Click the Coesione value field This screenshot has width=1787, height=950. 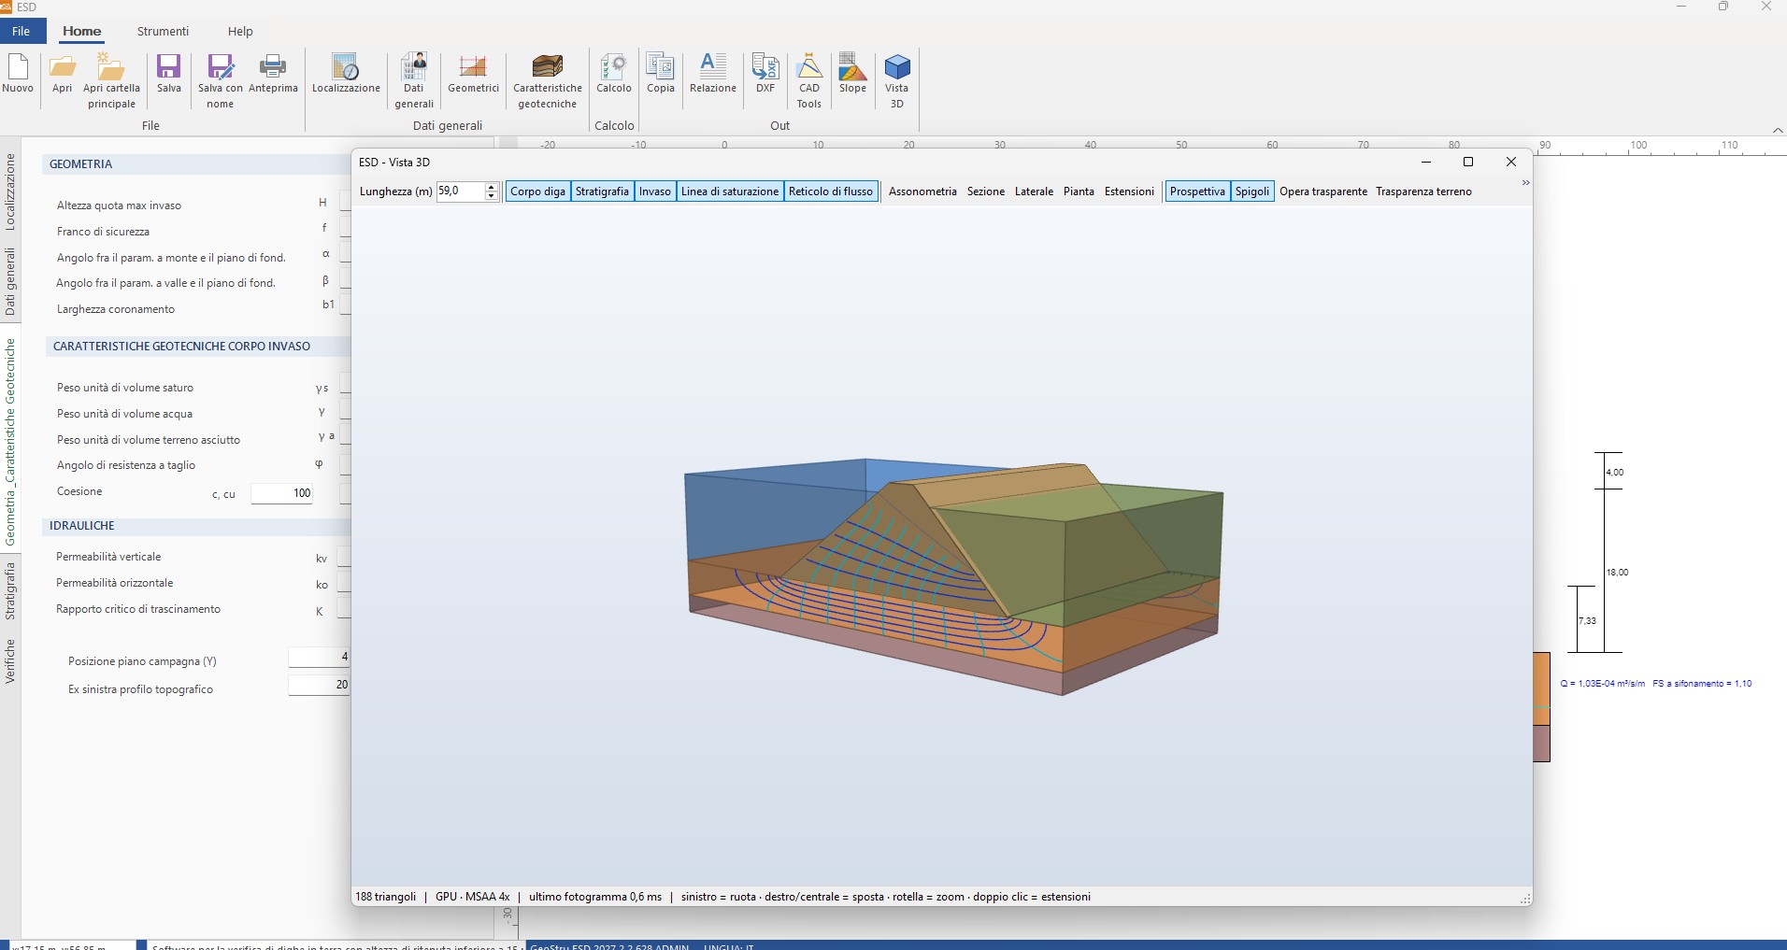click(282, 493)
